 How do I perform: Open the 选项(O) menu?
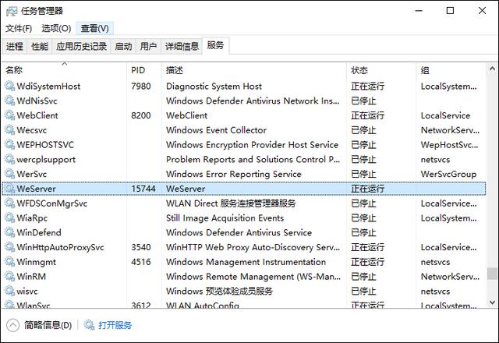tap(56, 28)
